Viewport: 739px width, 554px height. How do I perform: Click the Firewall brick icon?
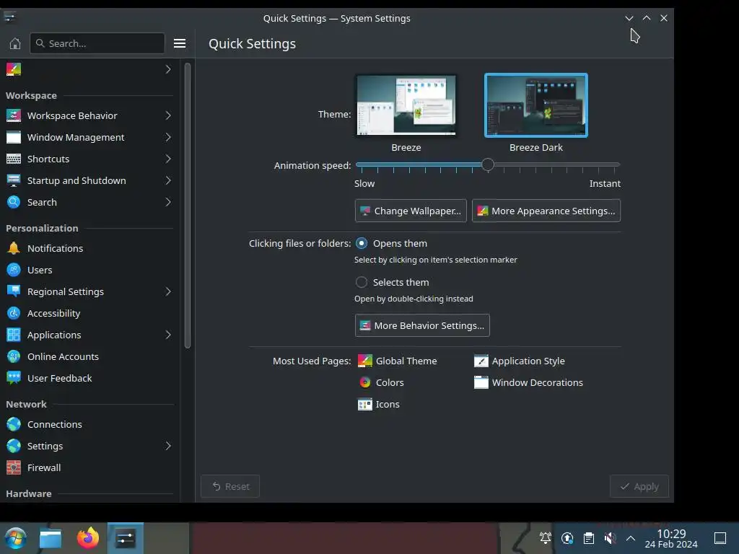tap(14, 467)
